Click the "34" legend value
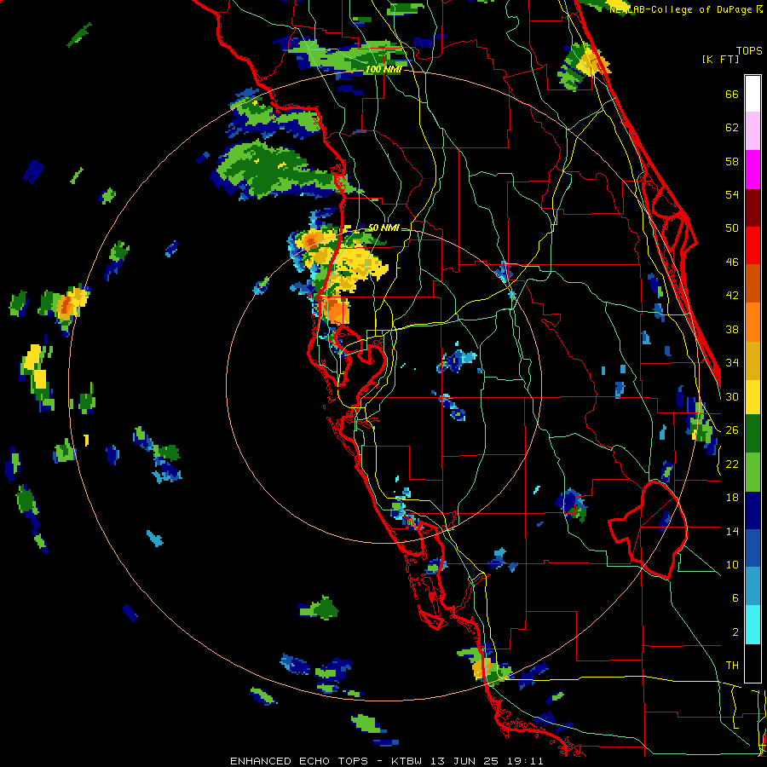 (x=732, y=363)
